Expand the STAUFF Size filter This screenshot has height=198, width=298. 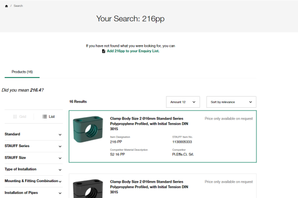[34, 158]
